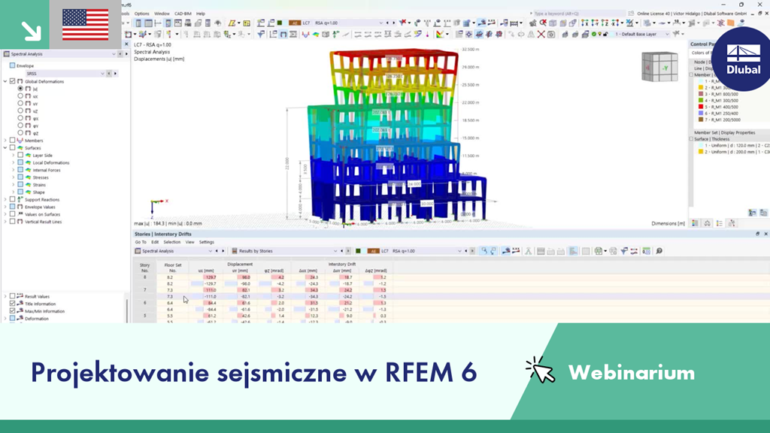Select φz deformation radio button
Screen dimensions: 770x433
pyautogui.click(x=20, y=133)
